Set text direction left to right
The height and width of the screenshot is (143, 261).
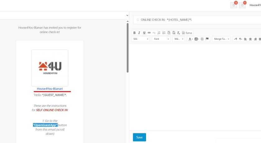pyautogui.click(x=236, y=39)
